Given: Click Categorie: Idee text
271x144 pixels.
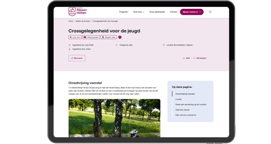Looking at the screenshot, I should [x=126, y=45].
